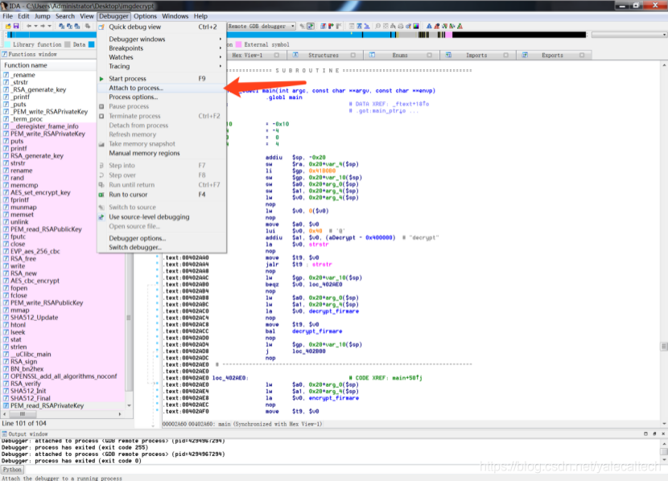Open the Windows menu in menu bar
Screen dimensions: 668x481
[175, 16]
